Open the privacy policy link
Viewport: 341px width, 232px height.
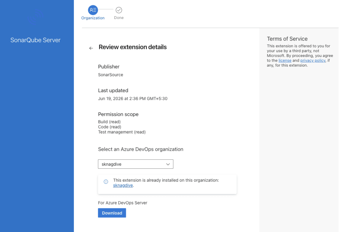[313, 61]
